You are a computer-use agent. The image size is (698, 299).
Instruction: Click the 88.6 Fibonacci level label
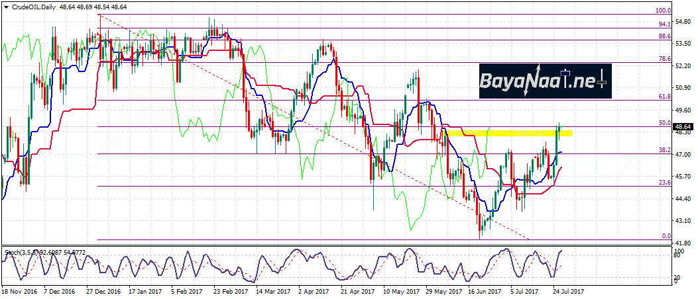coord(665,36)
